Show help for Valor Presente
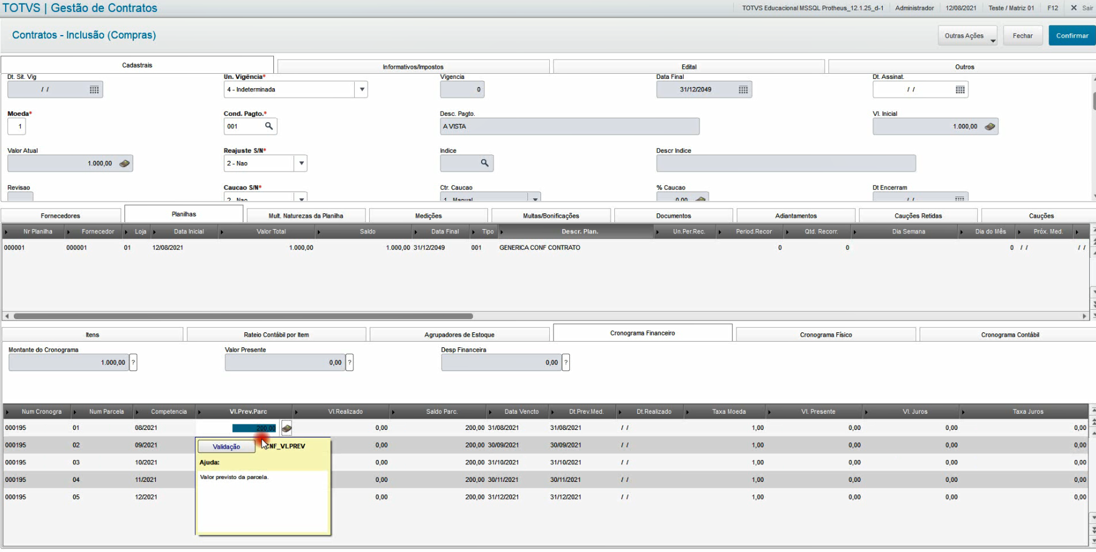 (x=350, y=362)
